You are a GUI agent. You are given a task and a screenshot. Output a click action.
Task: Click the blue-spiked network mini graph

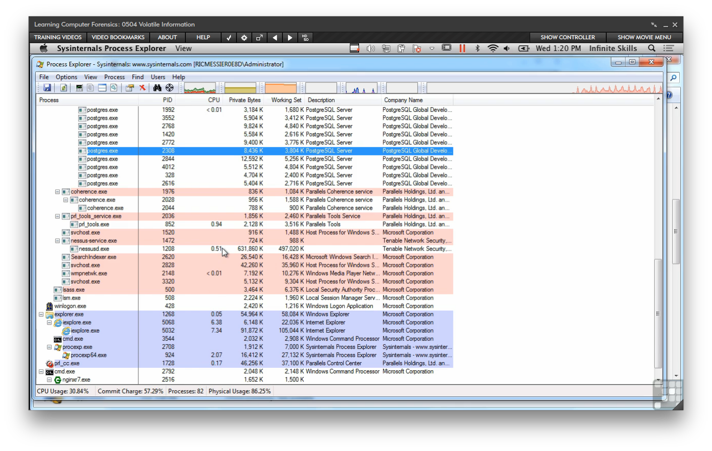(362, 88)
